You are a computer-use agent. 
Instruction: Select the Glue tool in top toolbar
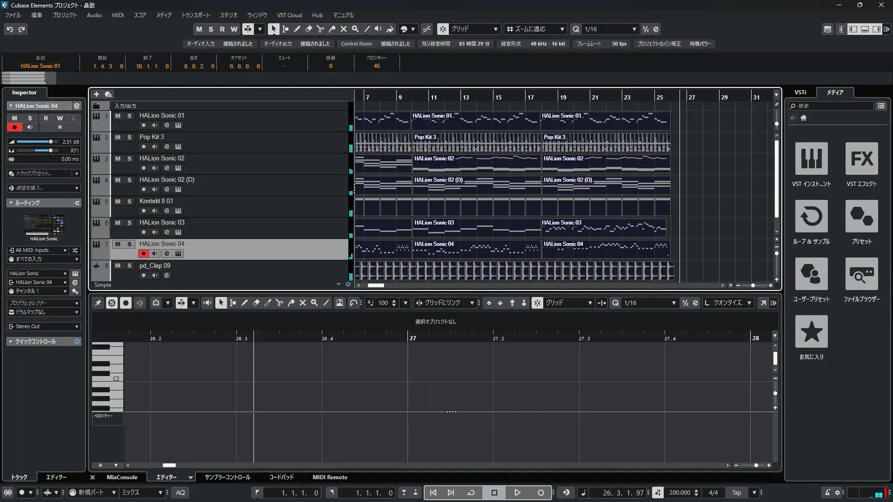332,29
